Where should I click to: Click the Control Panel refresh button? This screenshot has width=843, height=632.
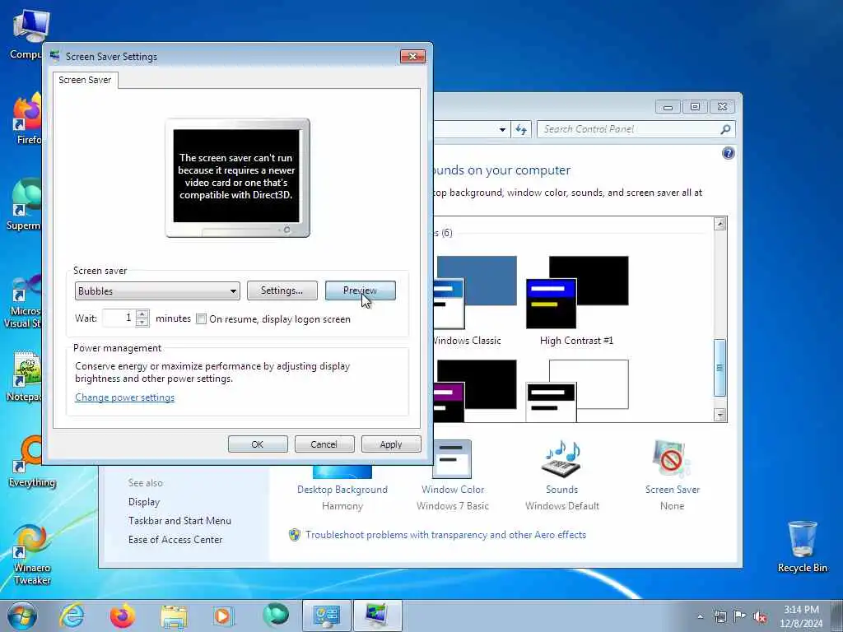521,129
